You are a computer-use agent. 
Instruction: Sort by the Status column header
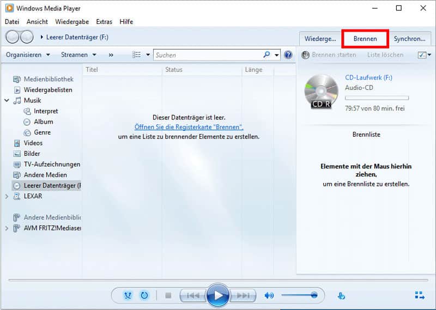(202, 70)
